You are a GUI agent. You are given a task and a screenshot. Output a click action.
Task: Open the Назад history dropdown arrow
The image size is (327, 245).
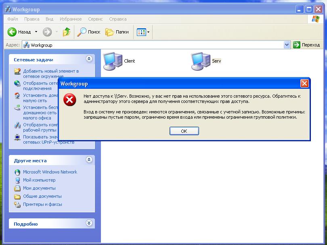point(36,32)
